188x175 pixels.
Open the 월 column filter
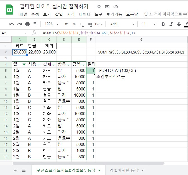click(24, 65)
